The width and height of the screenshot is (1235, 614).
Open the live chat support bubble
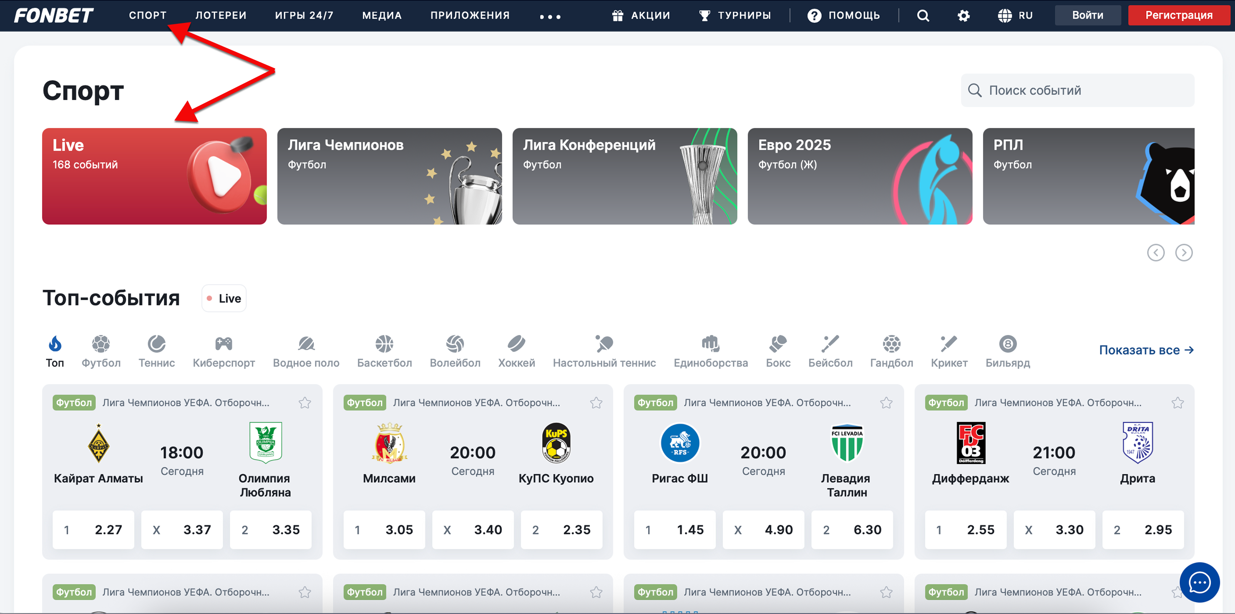coord(1199,582)
